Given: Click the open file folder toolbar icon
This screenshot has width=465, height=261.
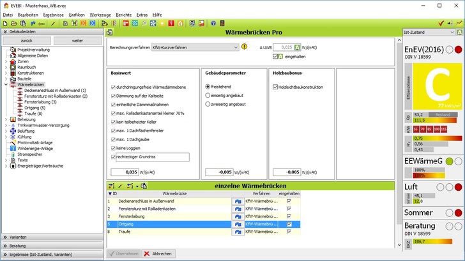Looking at the screenshot, I should [14, 23].
